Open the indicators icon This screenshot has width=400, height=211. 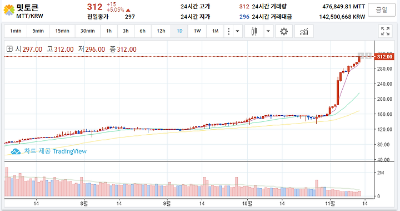[x=304, y=31]
